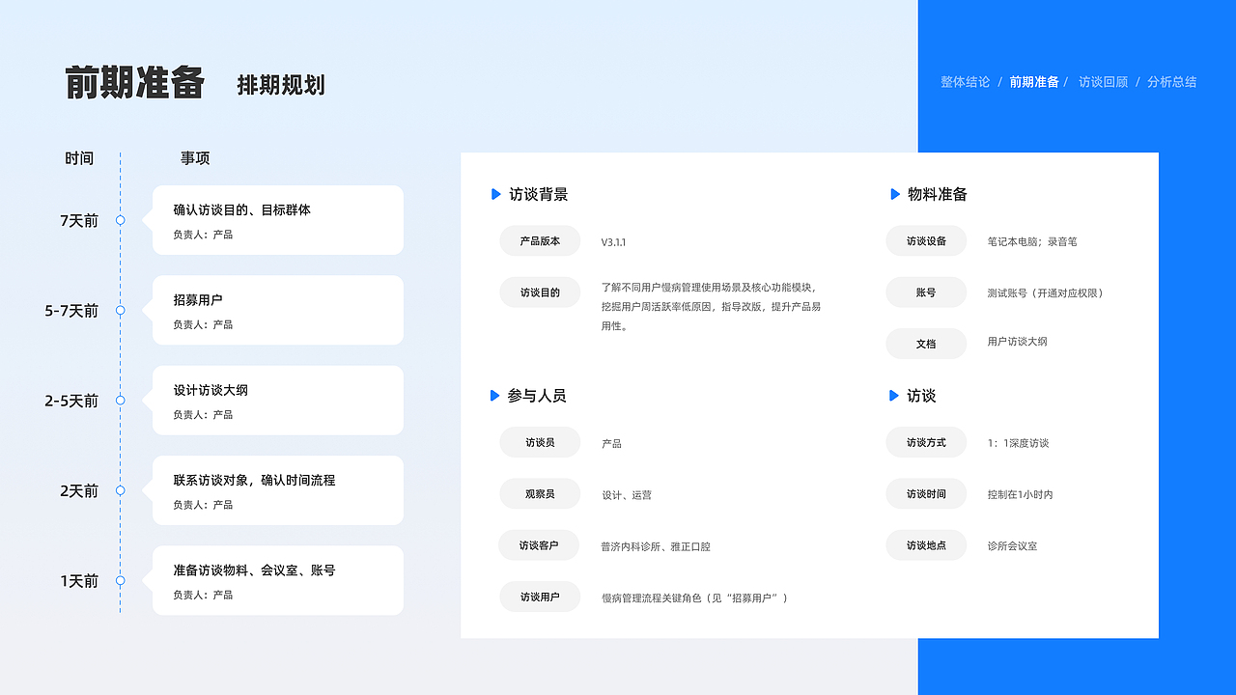Select the 访谈设备 pill tag
The image size is (1236, 695).
(x=926, y=241)
